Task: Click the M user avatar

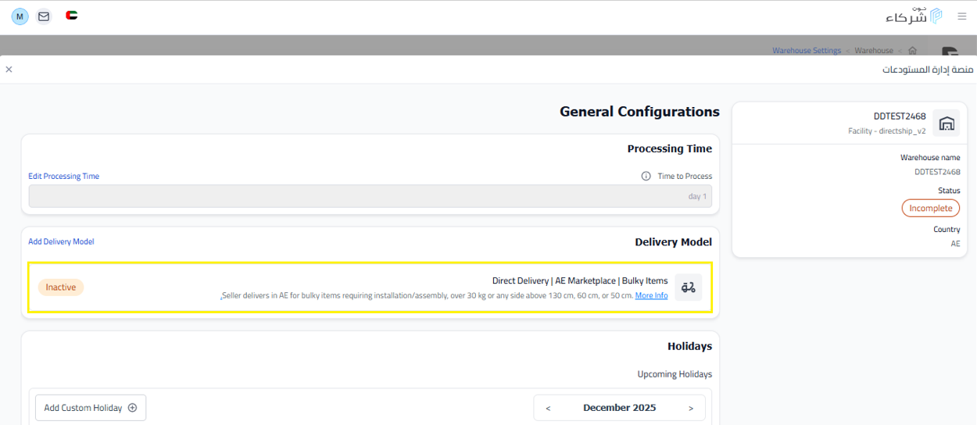Action: [20, 16]
